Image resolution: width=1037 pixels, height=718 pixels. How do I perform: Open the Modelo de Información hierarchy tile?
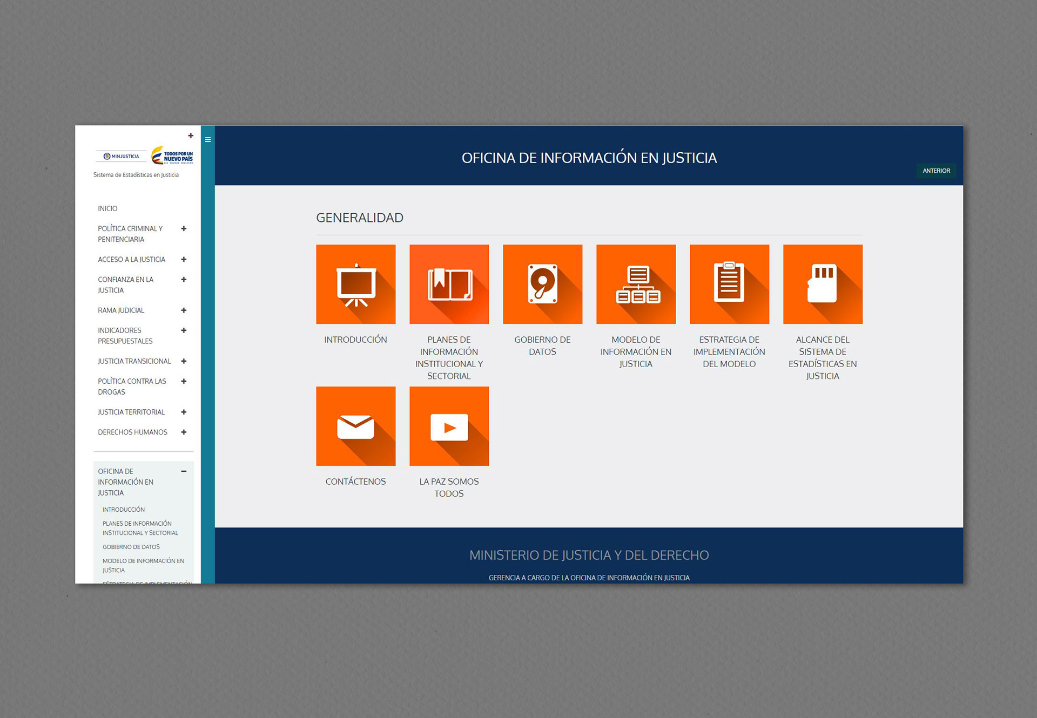636,284
